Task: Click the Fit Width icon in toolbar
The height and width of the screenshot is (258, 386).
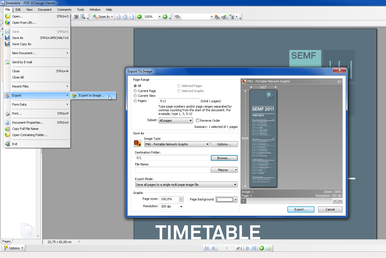Action: click(x=132, y=17)
